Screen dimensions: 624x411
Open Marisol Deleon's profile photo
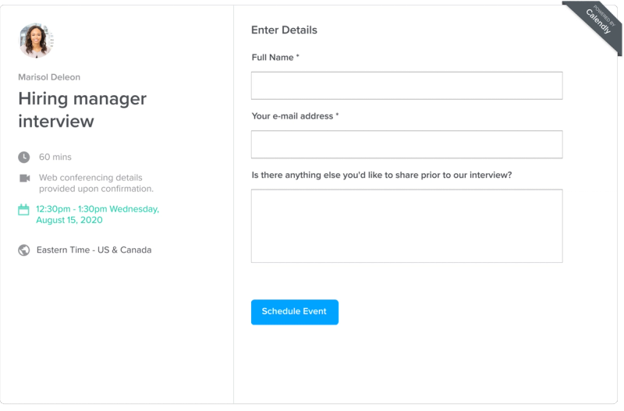point(36,41)
